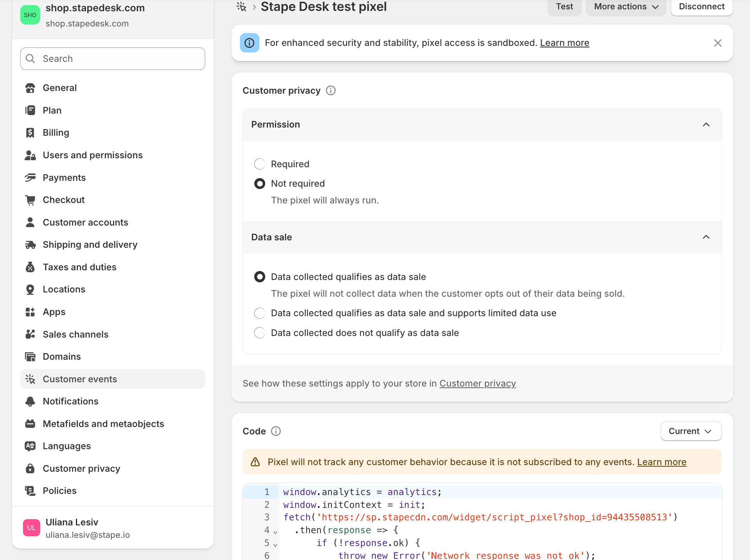Click the Sales channels icon
Viewport: 750px width, 560px height.
pyautogui.click(x=30, y=334)
